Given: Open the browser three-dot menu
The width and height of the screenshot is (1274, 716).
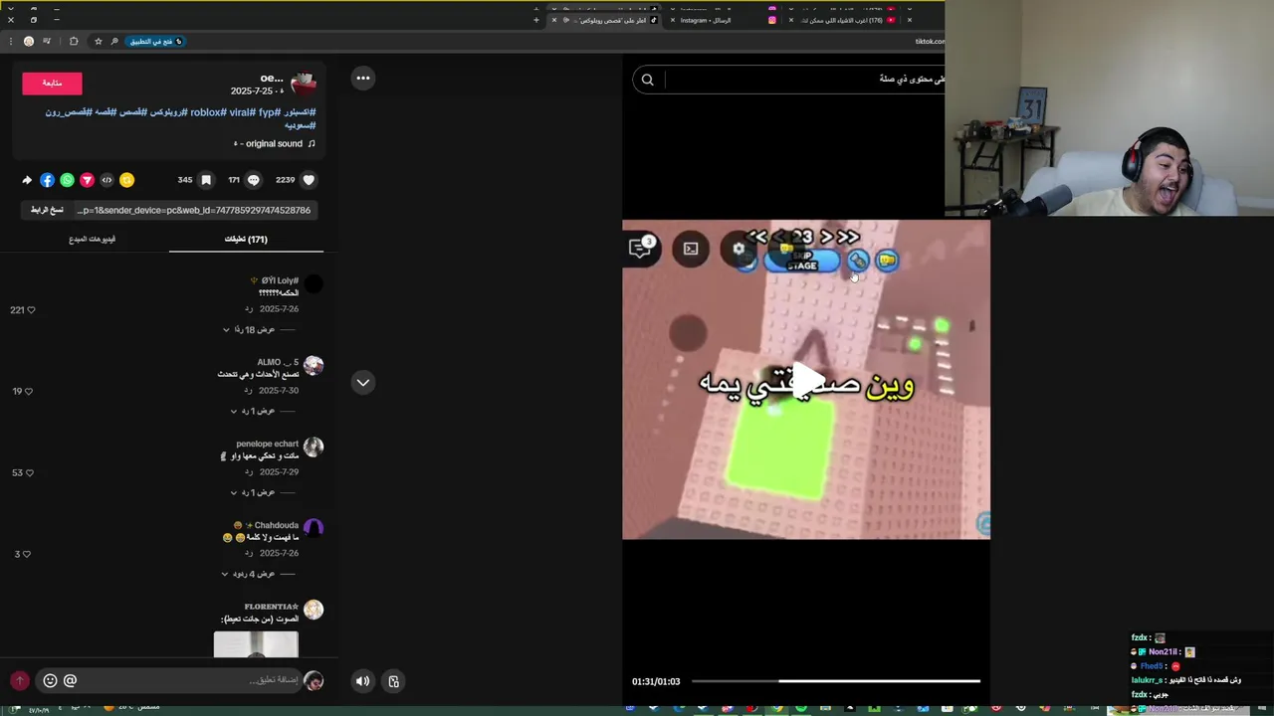Looking at the screenshot, I should [10, 41].
